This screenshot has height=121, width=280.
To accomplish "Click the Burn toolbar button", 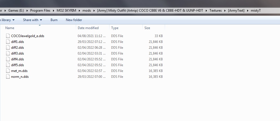I will point(54,20).
